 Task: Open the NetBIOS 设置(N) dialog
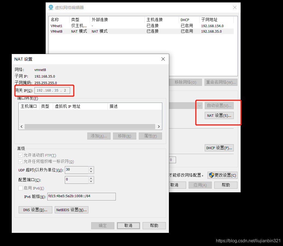point(71,210)
